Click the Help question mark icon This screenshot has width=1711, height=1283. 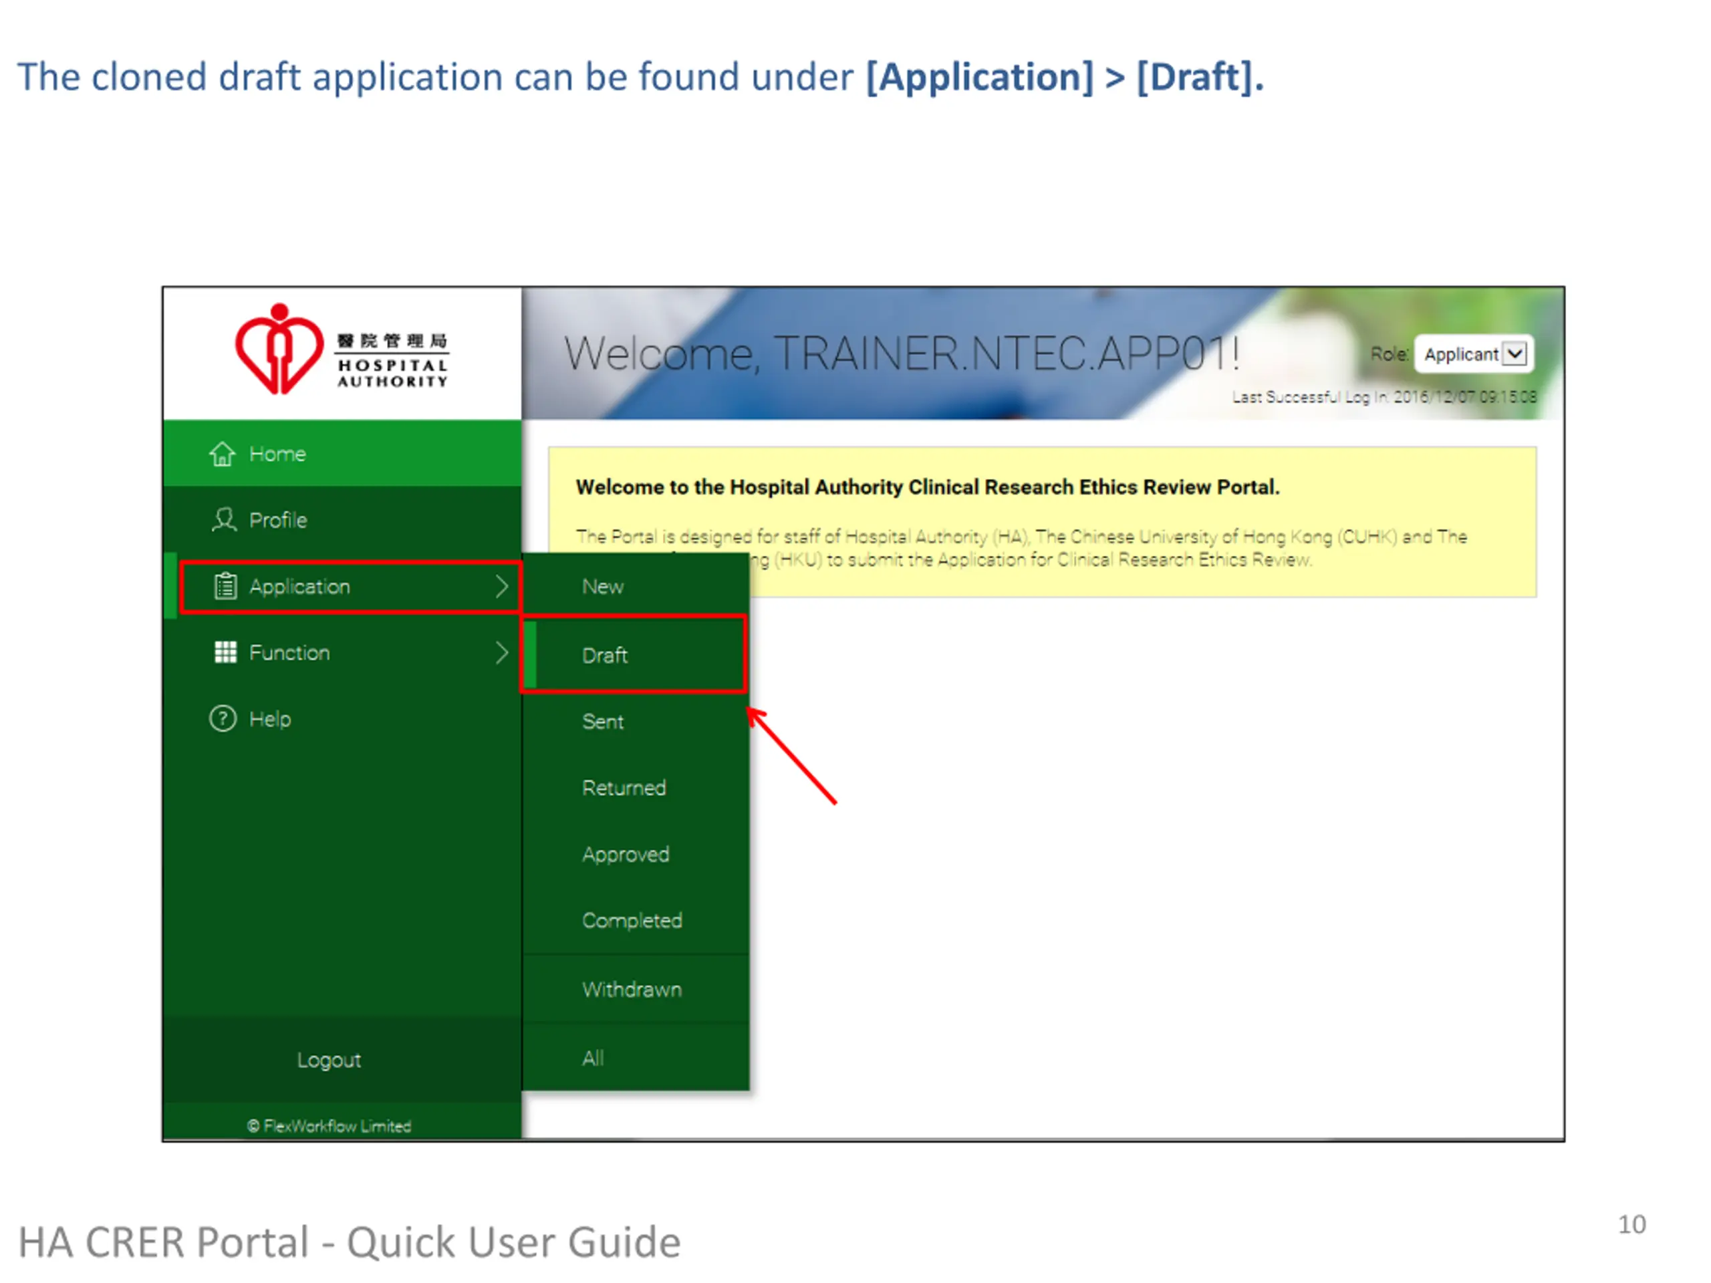223,719
